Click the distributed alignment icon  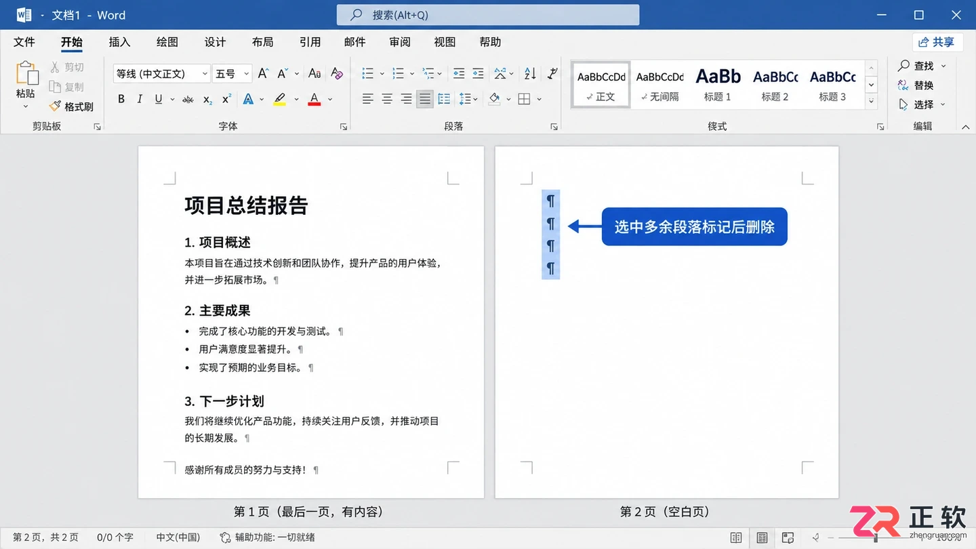tap(444, 100)
